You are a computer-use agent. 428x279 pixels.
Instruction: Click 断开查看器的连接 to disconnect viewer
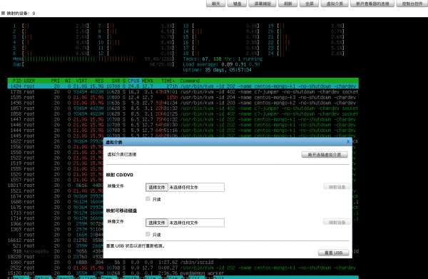[x=372, y=4]
